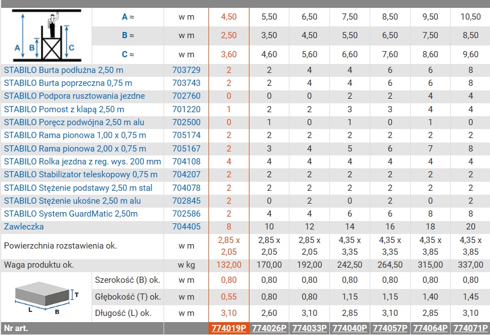Click article number 701220
Image resolution: width=490 pixels, height=335 pixels.
[186, 109]
